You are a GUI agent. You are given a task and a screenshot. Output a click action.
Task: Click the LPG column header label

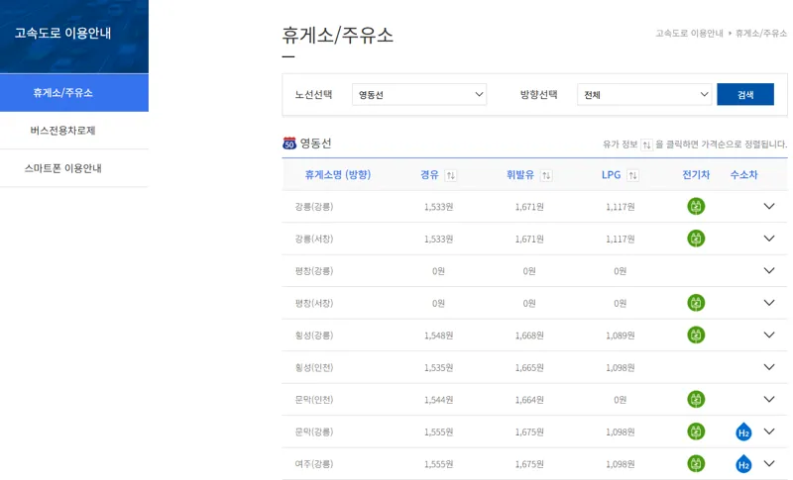(611, 174)
